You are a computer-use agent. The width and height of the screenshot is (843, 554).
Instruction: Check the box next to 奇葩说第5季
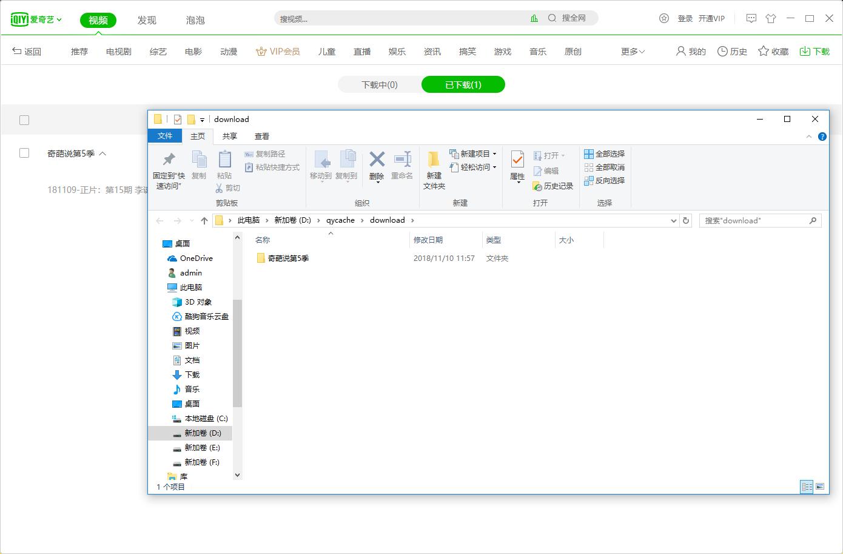pos(24,153)
